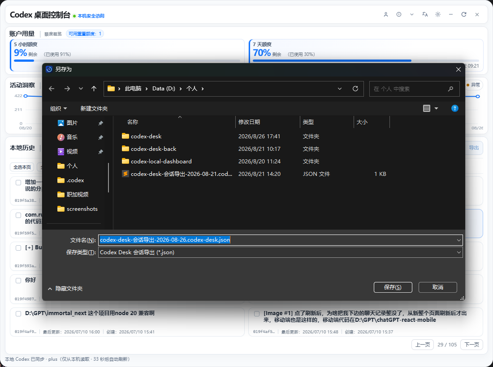Change the view layout icon

(x=426, y=109)
